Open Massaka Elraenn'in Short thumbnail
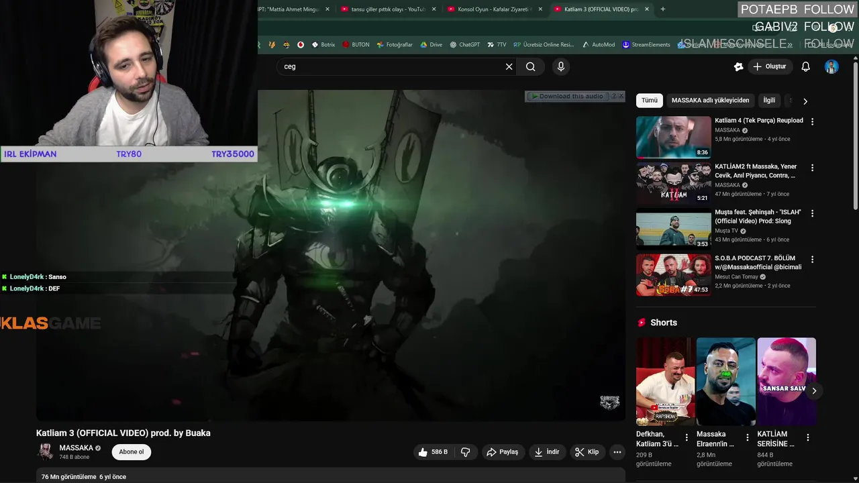The image size is (859, 483). pos(725,382)
